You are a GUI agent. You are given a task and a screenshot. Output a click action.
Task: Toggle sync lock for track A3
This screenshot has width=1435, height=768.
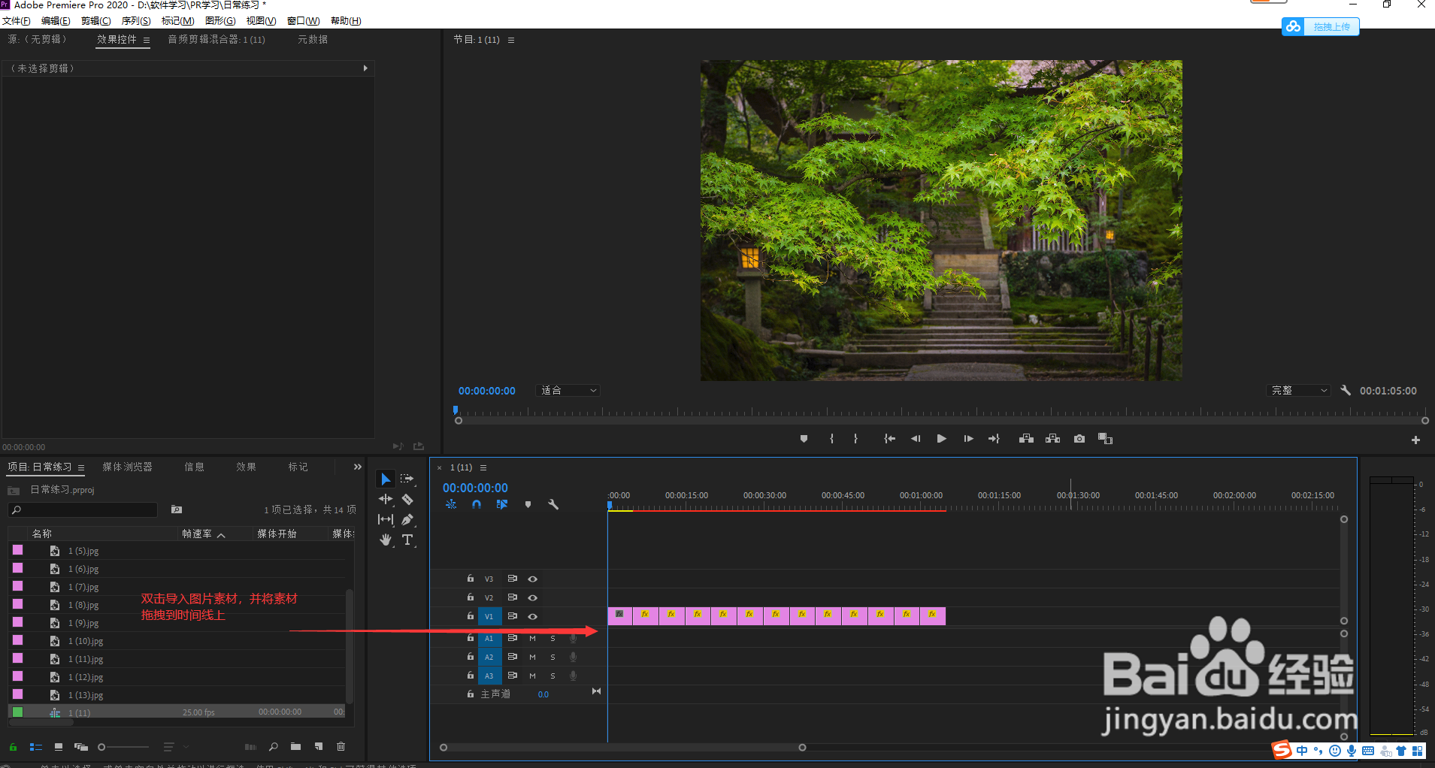point(512,676)
